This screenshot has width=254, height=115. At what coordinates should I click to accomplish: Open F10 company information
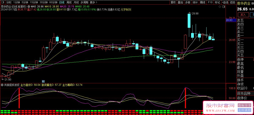pos(210,2)
